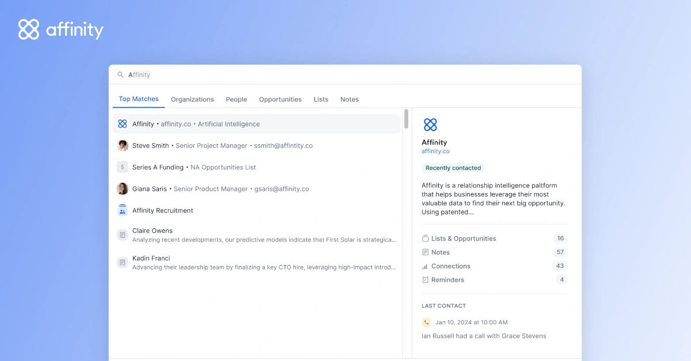Click the Jan 10, 2024 timestamp
691x361 pixels.
coord(472,322)
